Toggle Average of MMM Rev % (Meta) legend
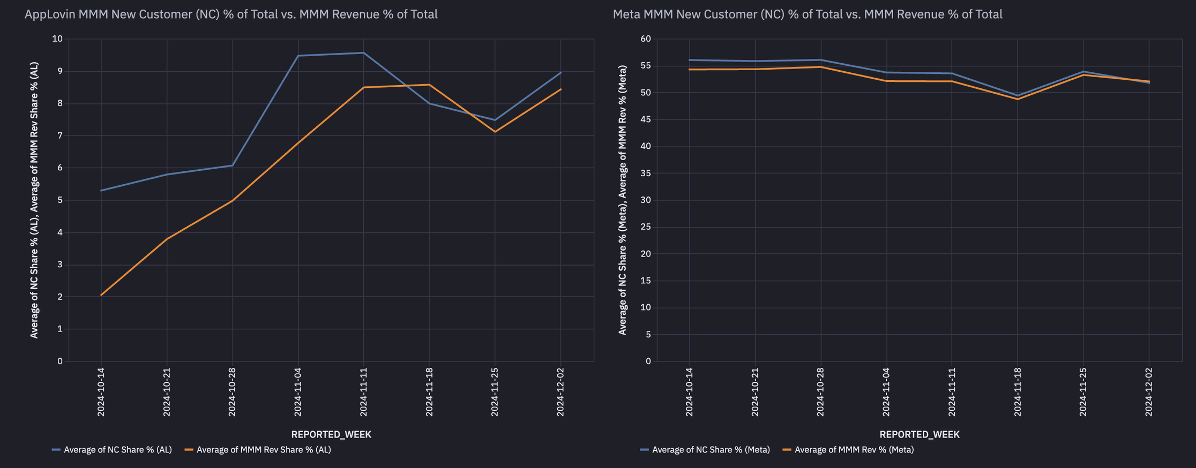Viewport: 1196px width, 468px height. (x=848, y=450)
